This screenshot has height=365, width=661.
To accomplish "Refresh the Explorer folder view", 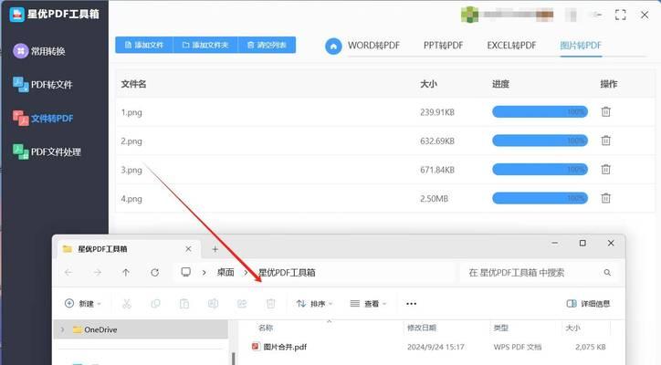I will [x=154, y=273].
